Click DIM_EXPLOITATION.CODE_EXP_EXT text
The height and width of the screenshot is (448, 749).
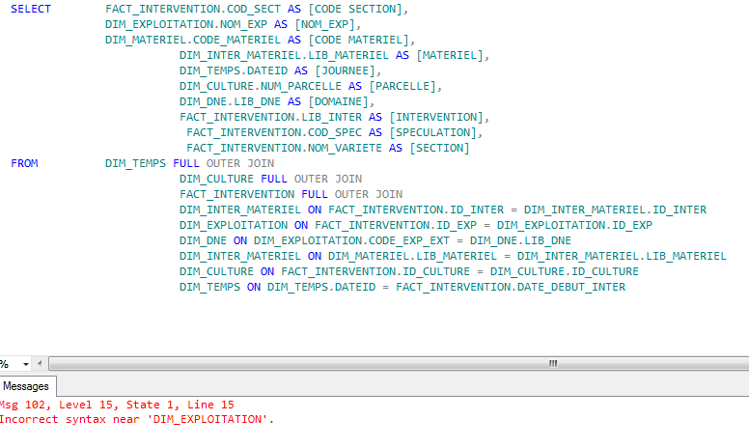point(351,240)
